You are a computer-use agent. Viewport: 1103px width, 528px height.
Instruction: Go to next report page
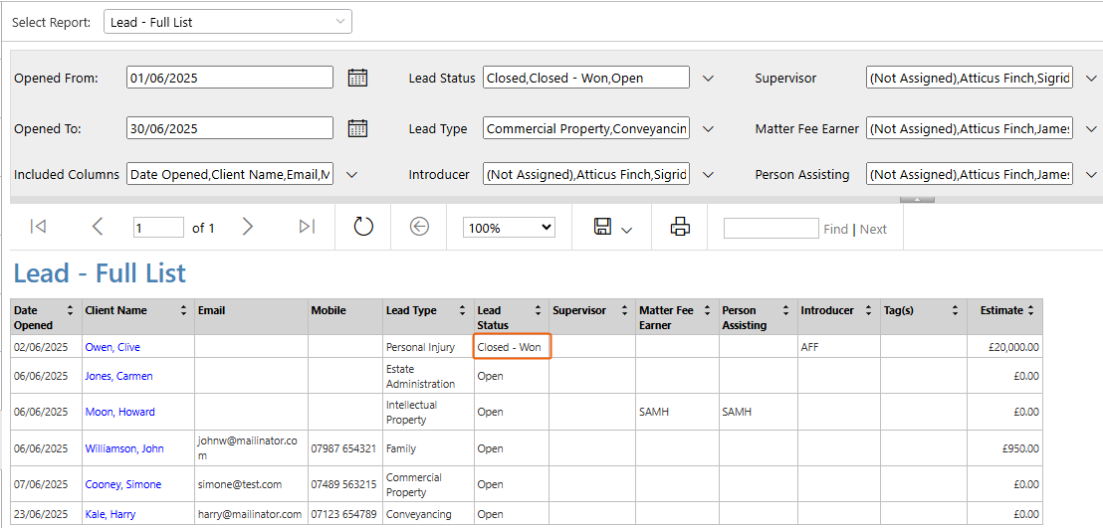[x=247, y=227]
